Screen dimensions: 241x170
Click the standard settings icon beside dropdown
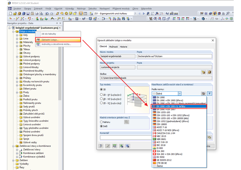coord(204,94)
